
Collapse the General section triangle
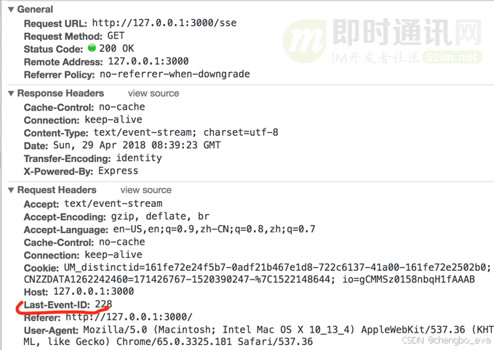[12, 9]
